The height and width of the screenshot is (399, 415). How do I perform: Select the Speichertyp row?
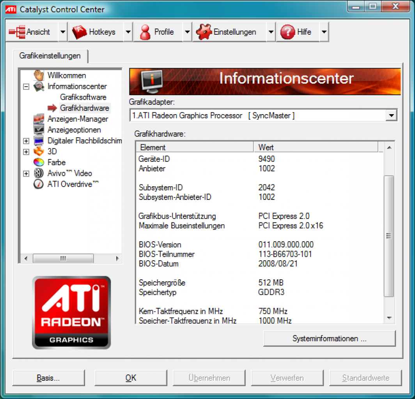(259, 292)
